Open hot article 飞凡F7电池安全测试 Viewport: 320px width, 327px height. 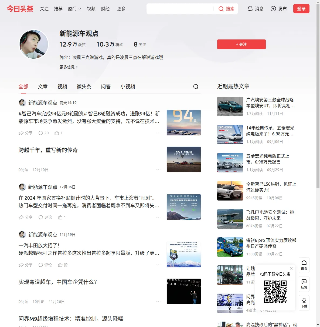point(270,215)
